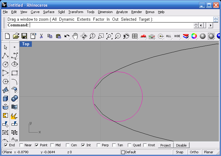Toggle the Planar status bar button
Image resolution: width=221 pixels, height=156 pixels.
click(x=209, y=152)
